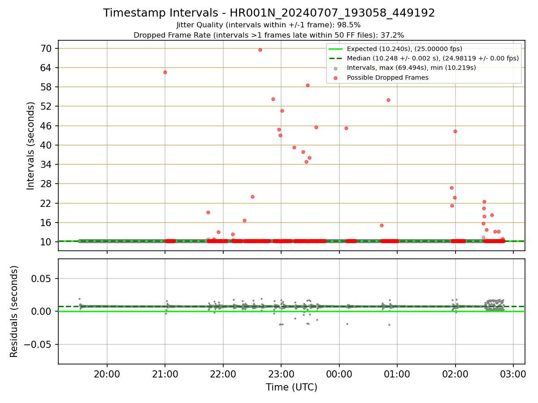The width and height of the screenshot is (538, 403).
Task: Click the Time (UTC) axis label
Action: (x=291, y=387)
